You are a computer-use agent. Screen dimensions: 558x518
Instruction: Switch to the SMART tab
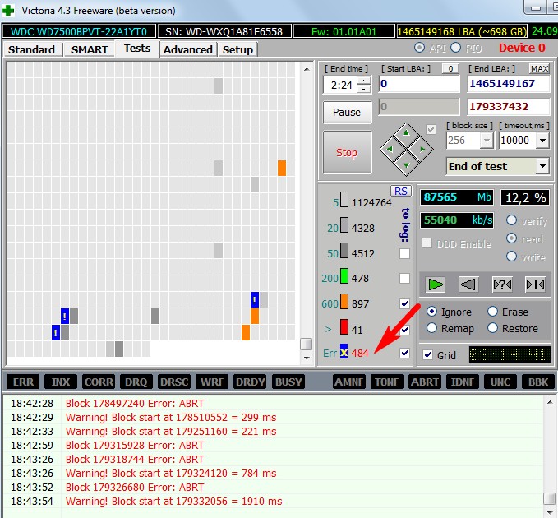click(90, 49)
